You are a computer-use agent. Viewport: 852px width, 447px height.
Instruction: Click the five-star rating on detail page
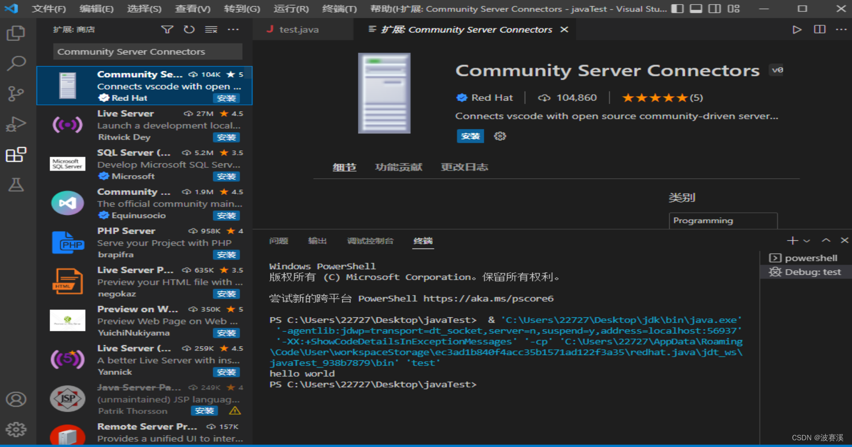tap(662, 98)
